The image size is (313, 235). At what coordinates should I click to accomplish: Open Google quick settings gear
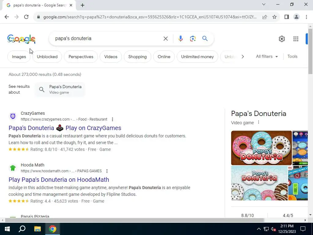tap(282, 39)
